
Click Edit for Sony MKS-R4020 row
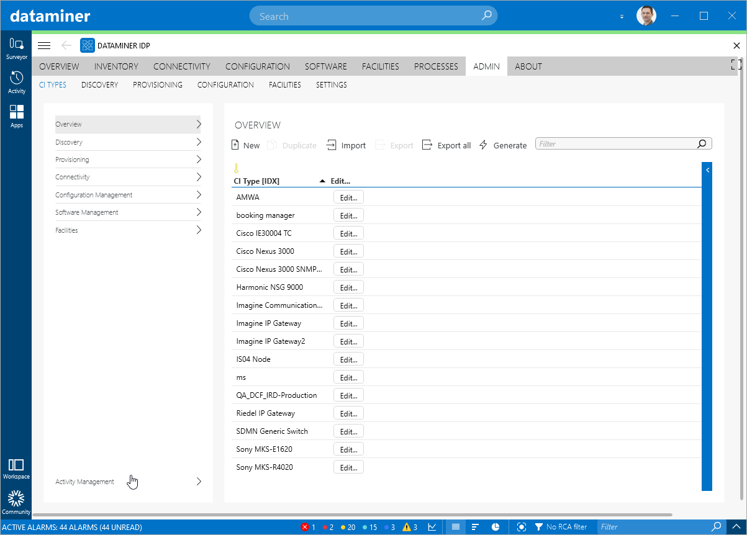pyautogui.click(x=348, y=467)
